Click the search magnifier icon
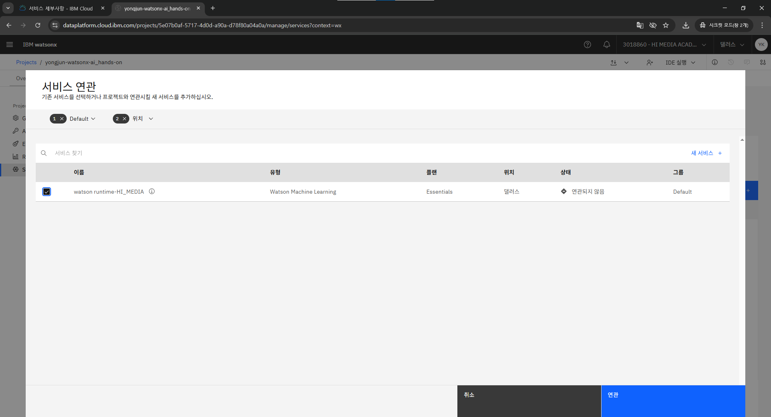The height and width of the screenshot is (417, 771). tap(44, 153)
